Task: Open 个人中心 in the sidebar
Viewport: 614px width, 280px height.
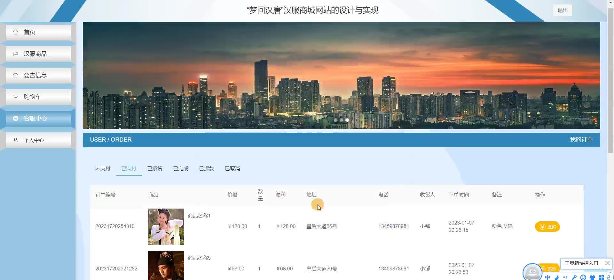Action: pyautogui.click(x=38, y=140)
